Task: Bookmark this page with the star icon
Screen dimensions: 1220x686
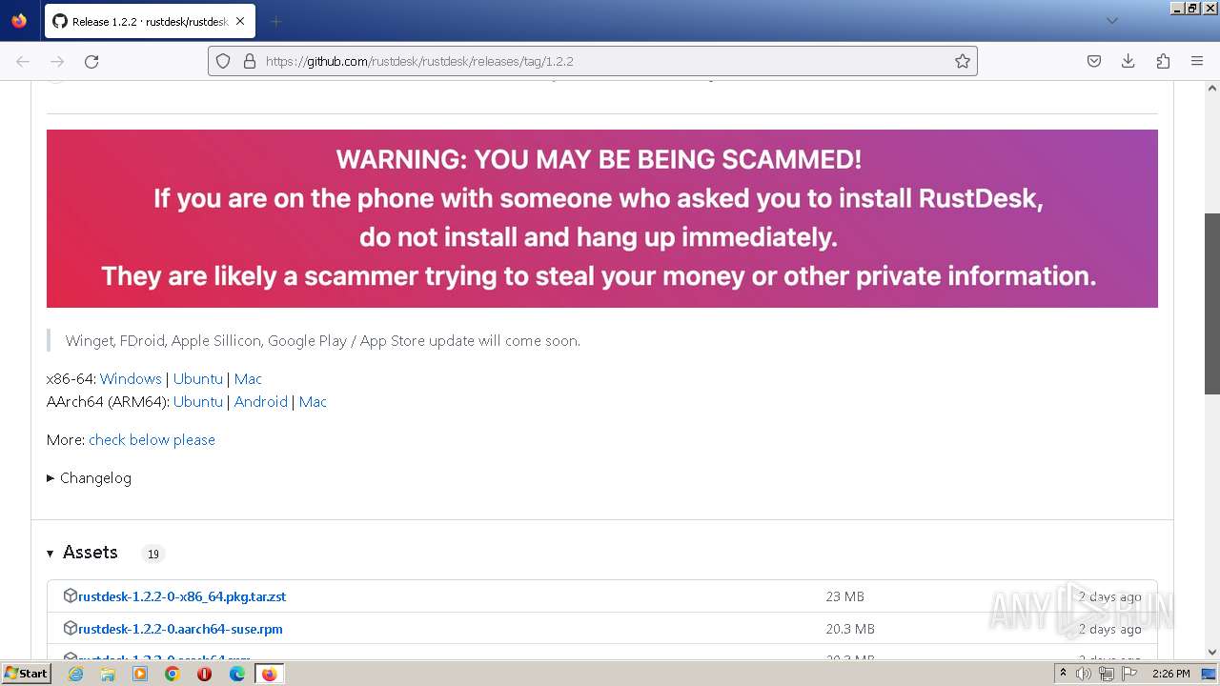Action: pos(963,61)
